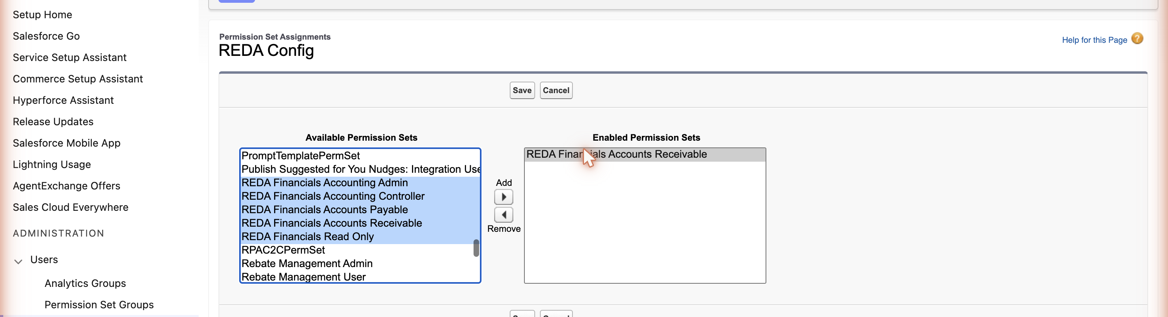This screenshot has width=1168, height=317.
Task: Cancel the permission set assignment changes
Action: pos(556,90)
